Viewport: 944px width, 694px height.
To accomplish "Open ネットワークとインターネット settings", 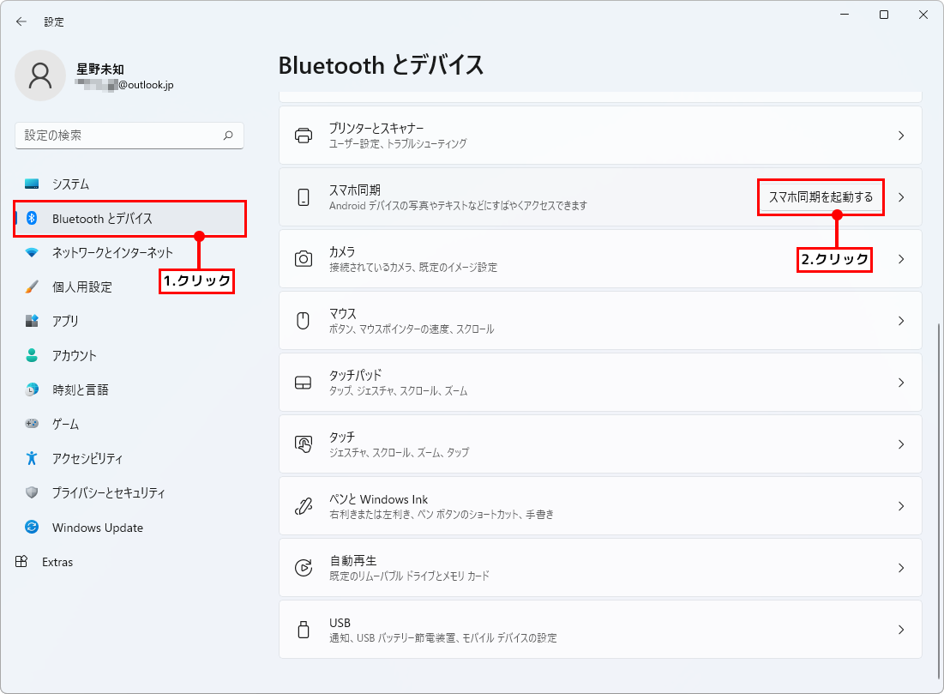I will pos(129,252).
